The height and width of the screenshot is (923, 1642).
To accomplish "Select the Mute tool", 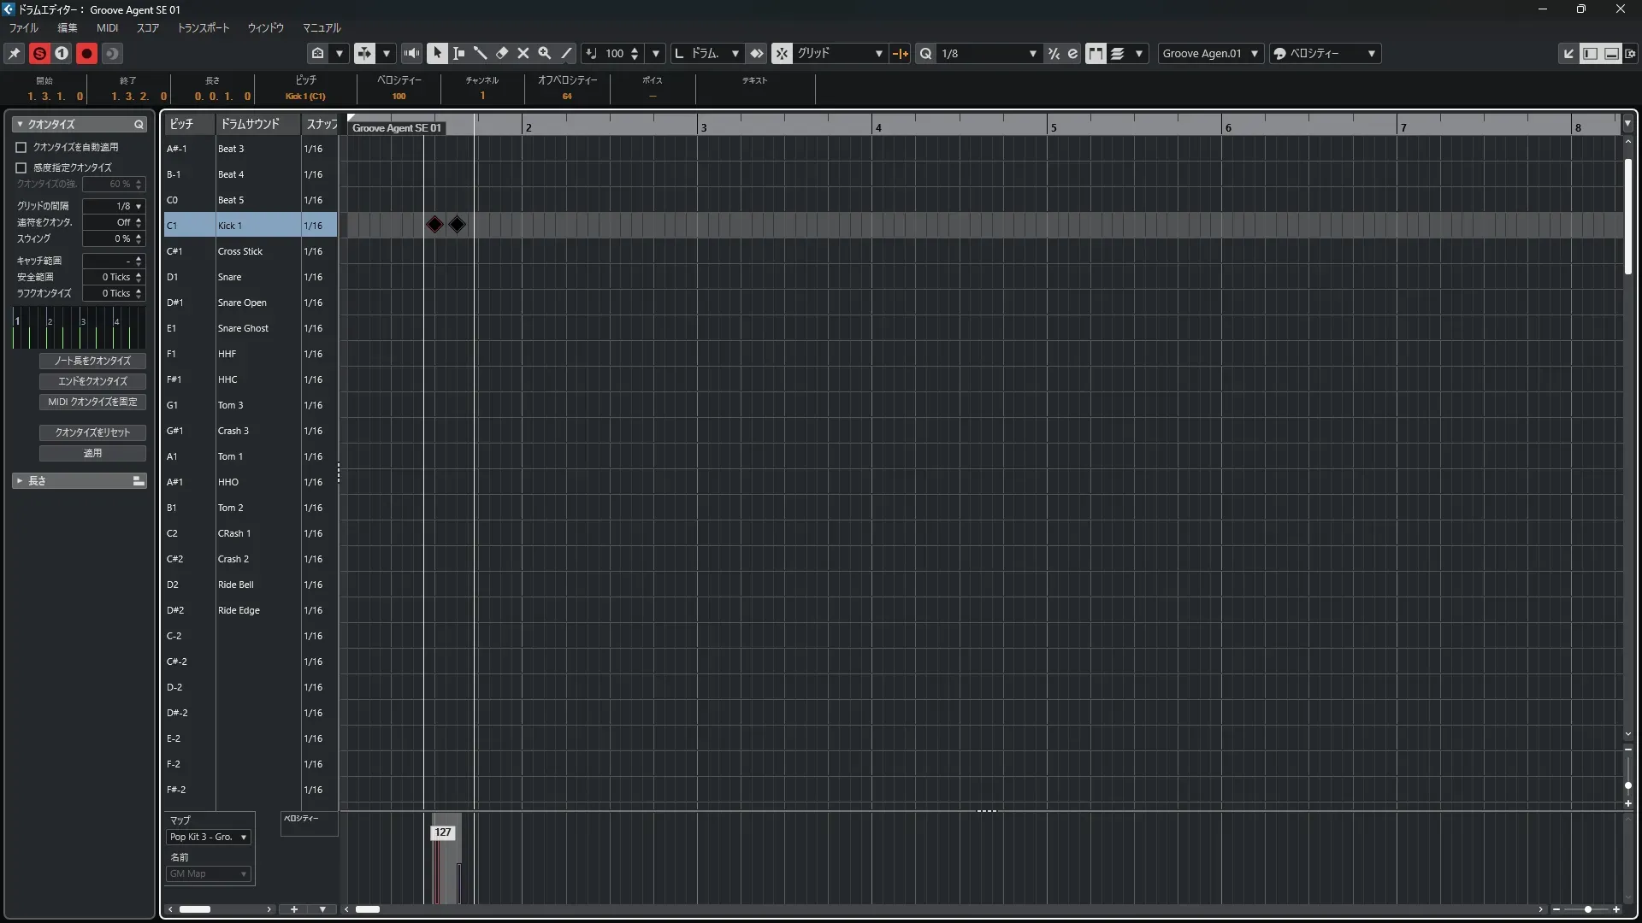I will [523, 53].
